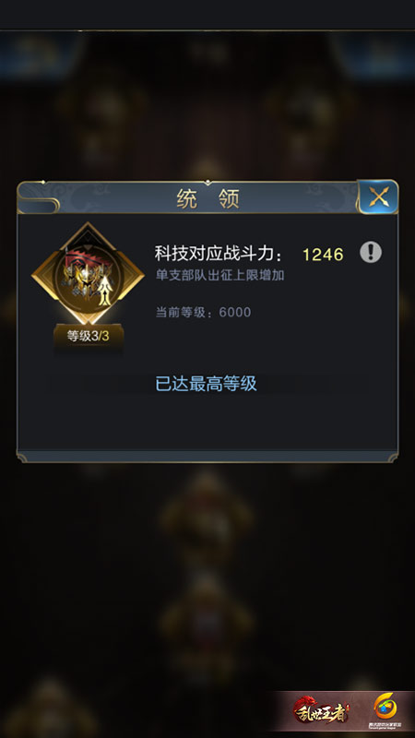Click the yellow 1246 combat power value
The image size is (415, 738).
323,255
